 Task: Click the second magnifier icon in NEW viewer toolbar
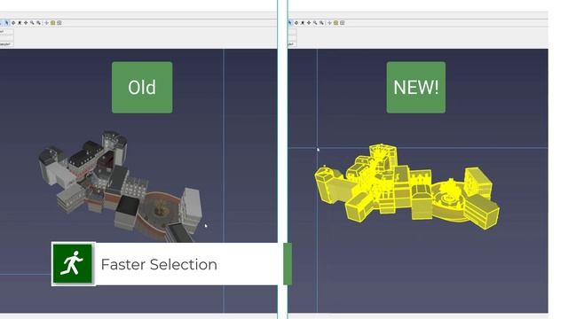click(321, 23)
